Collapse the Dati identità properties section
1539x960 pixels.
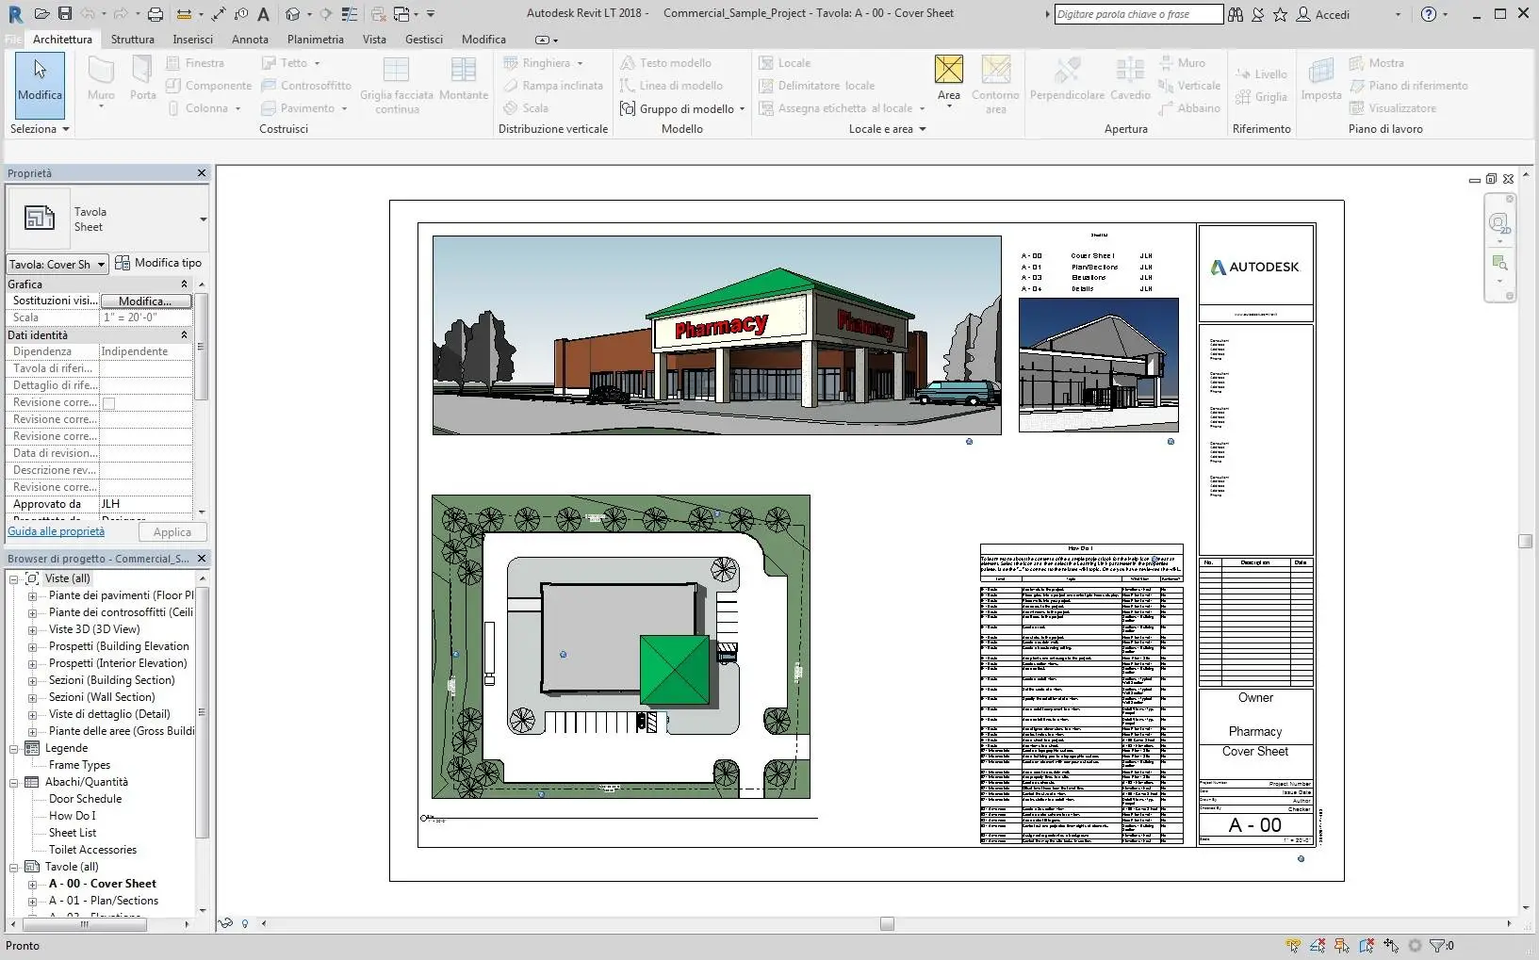tap(184, 335)
